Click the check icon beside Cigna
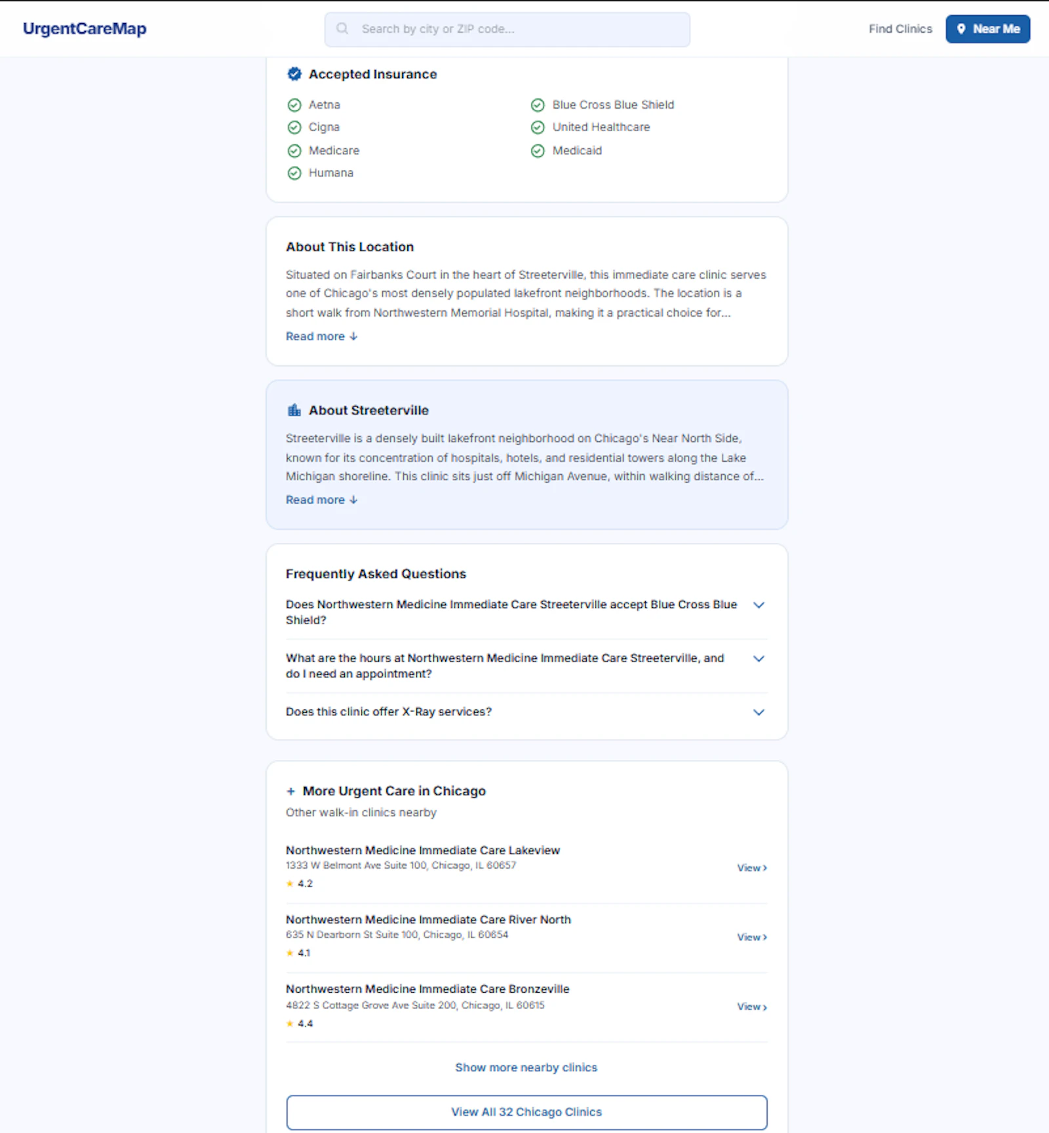Screen dimensions: 1049x1133 294,127
